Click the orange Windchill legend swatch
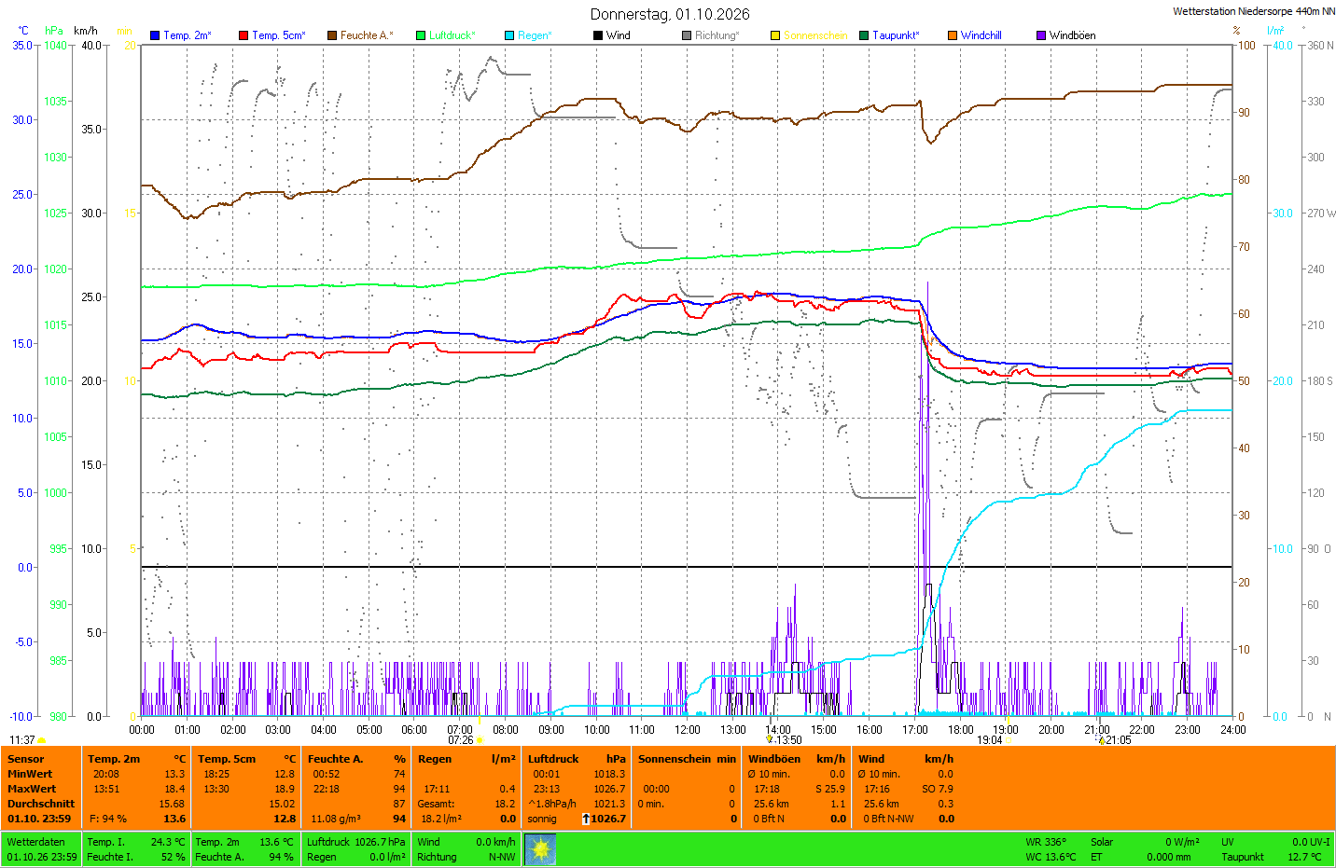The image size is (1336, 868). (x=953, y=35)
